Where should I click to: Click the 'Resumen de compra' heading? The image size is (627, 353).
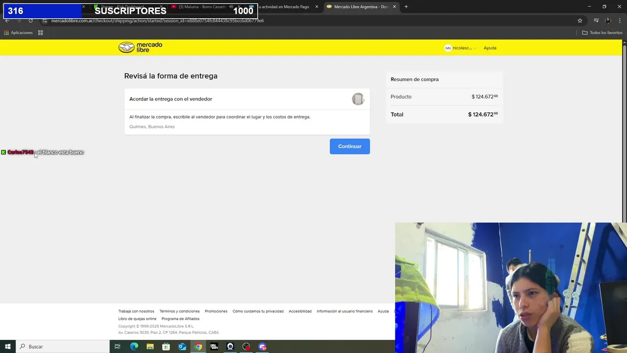pos(414,79)
